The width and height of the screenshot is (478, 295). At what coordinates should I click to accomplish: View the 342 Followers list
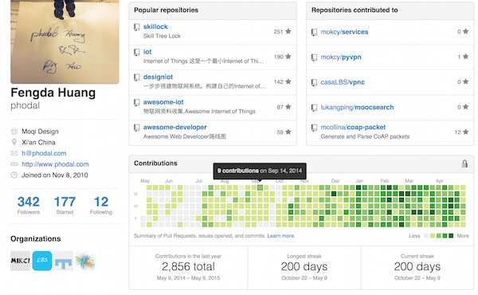pos(29,205)
